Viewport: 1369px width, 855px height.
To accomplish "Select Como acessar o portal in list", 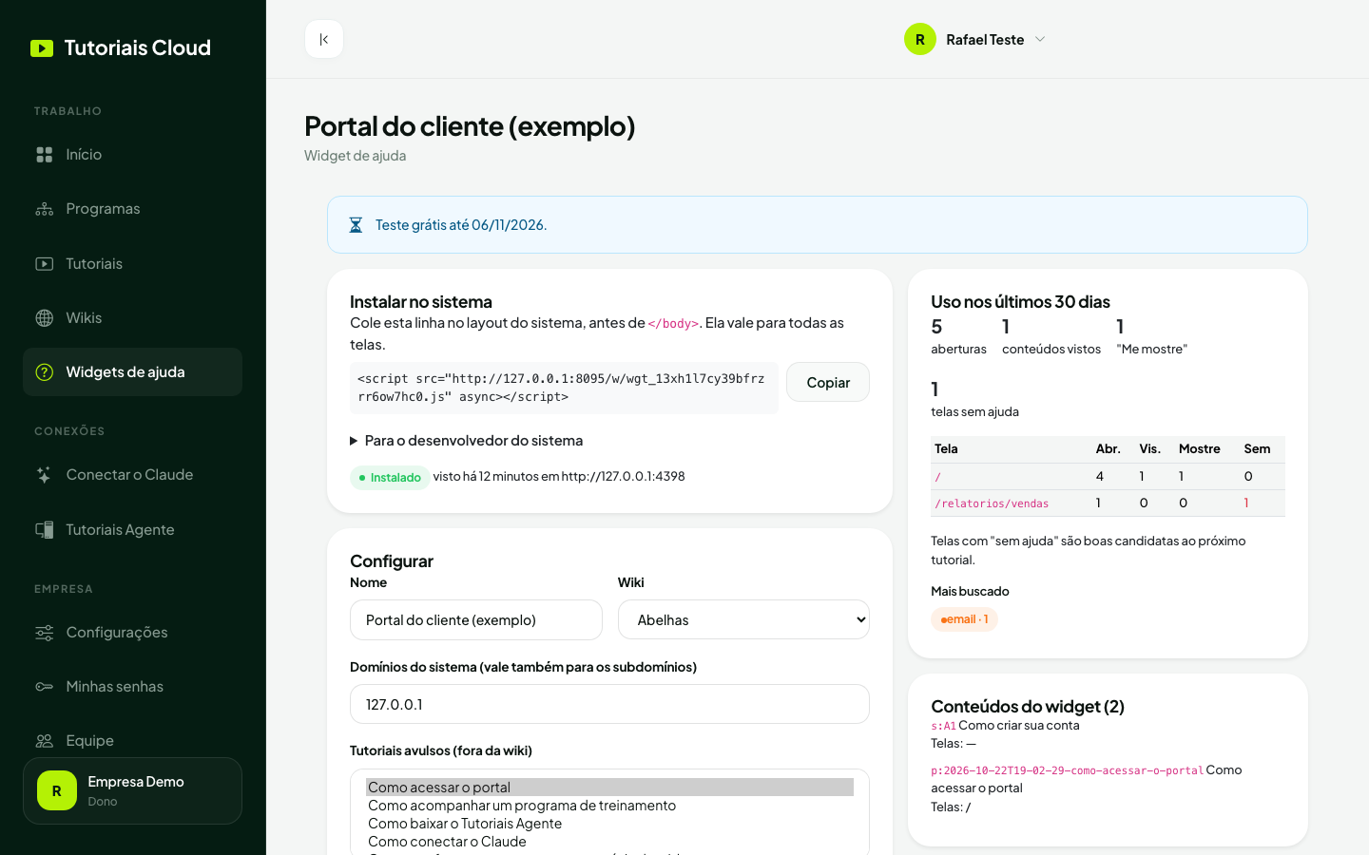I will click(609, 788).
